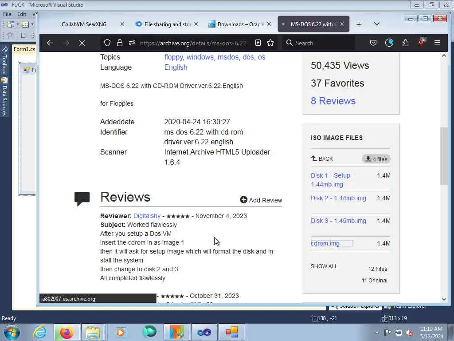Open Data Sources side panel in Visual Studio
454x341 pixels.
(x=4, y=97)
